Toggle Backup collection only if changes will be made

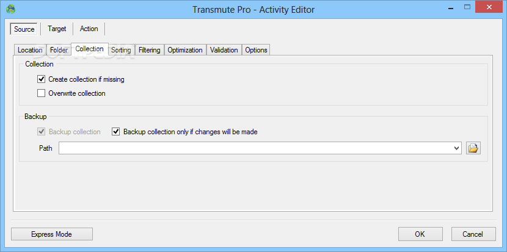point(116,132)
